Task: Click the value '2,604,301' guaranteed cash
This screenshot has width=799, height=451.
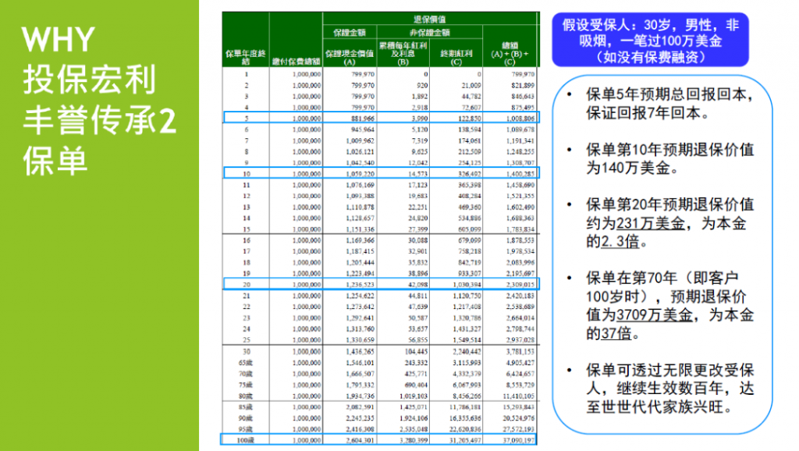Action: 360,440
